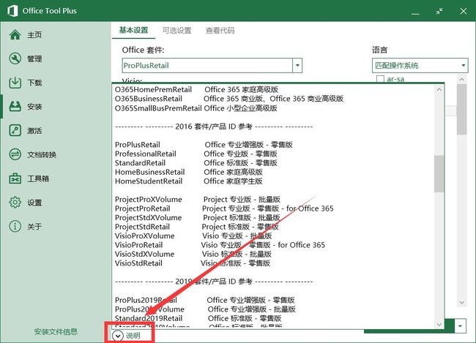Click the 说明 label text

click(x=133, y=336)
